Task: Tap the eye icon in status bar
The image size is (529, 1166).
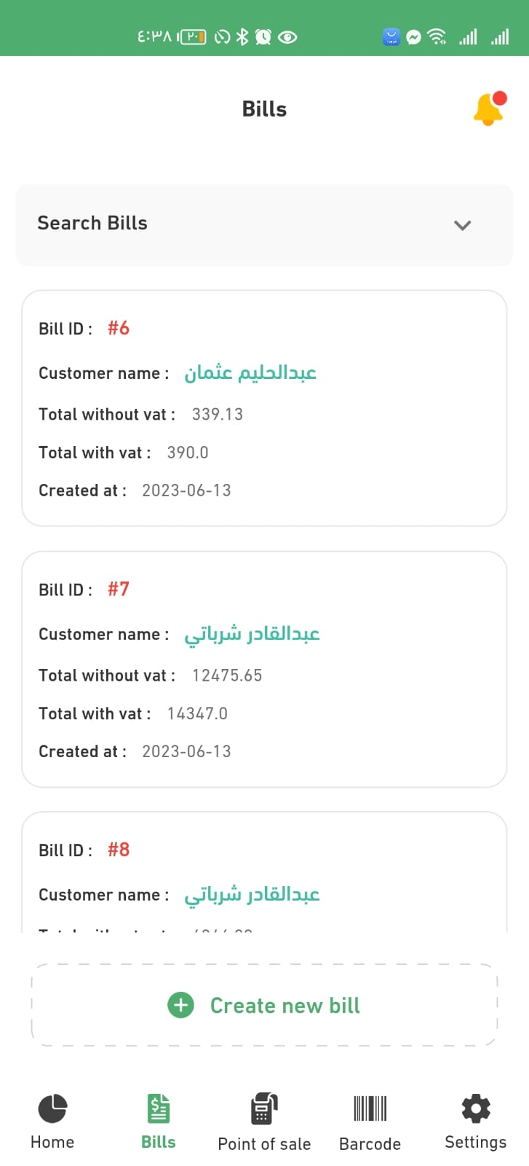Action: [x=288, y=37]
